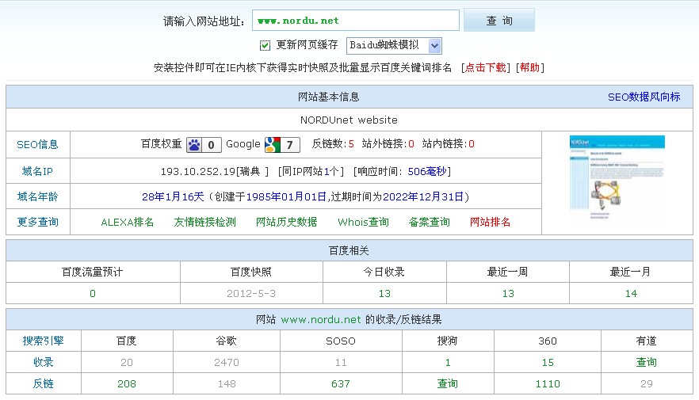Open the green www.nordu.net link
This screenshot has height=400, width=699.
tap(320, 320)
